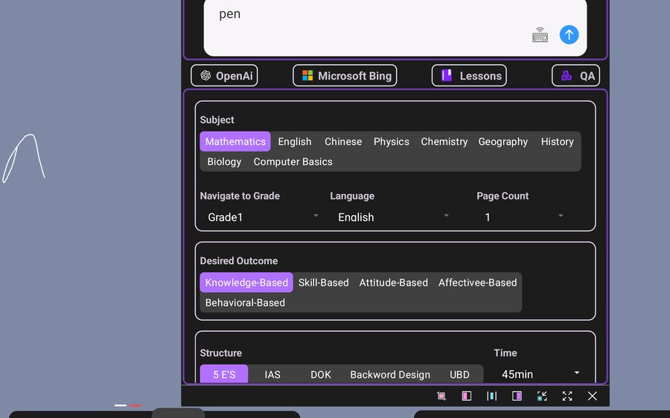Click into the prompt text field containing "pen"

395,28
